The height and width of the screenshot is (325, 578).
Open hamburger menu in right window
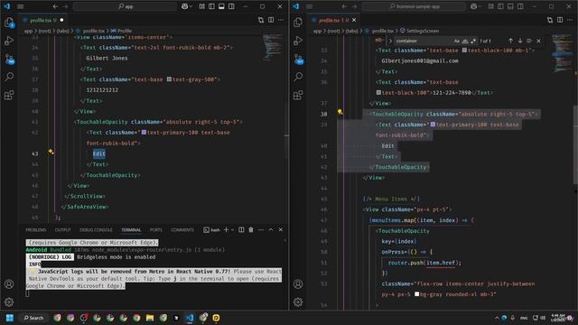pyautogui.click(x=310, y=6)
